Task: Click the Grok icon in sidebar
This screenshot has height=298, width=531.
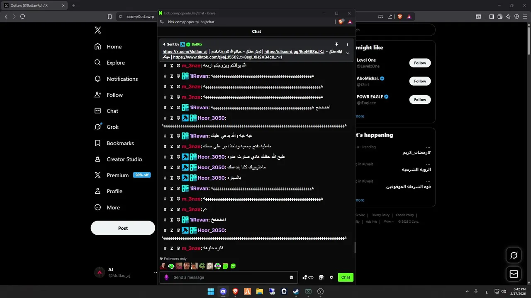Action: pos(98,127)
